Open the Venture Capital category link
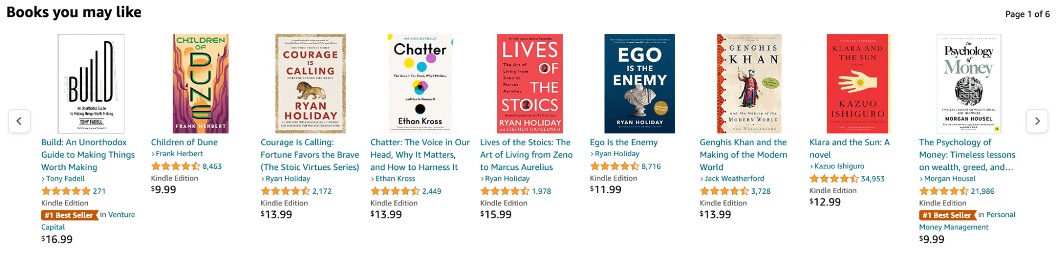This screenshot has width=1057, height=258. (x=88, y=221)
